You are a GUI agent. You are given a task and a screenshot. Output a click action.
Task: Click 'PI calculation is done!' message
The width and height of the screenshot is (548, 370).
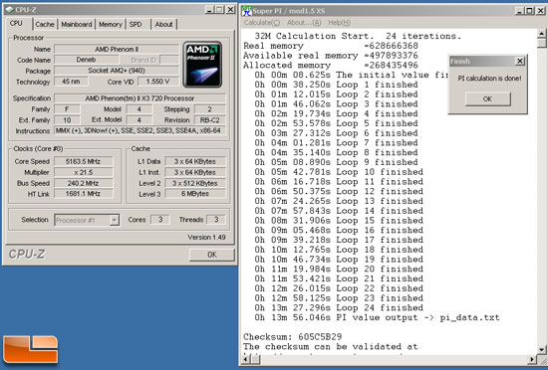489,79
